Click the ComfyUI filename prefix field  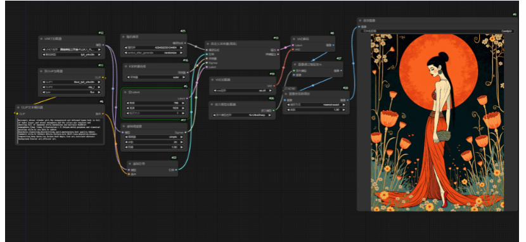(x=437, y=31)
